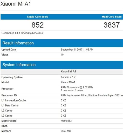Select the ARM implementer 65 architecture value

click(x=92, y=95)
